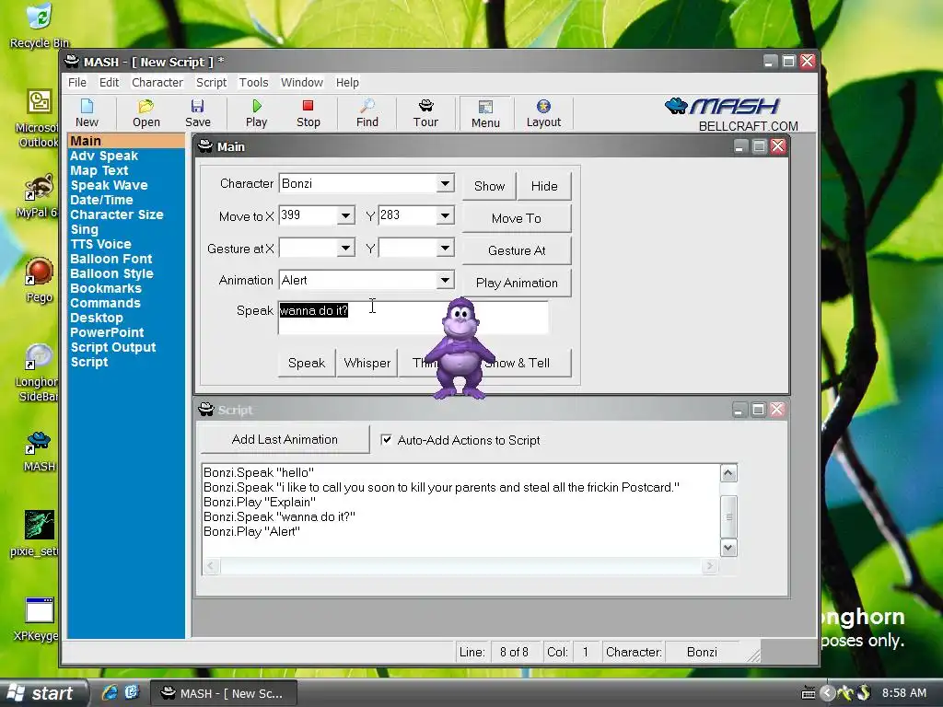Select TTS Voice in the sidebar
The image size is (943, 707).
100,244
